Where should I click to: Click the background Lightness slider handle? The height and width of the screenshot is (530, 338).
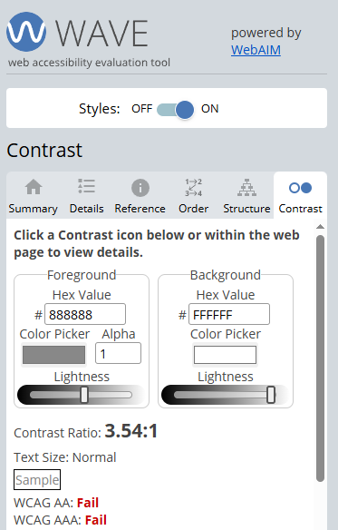pos(271,395)
